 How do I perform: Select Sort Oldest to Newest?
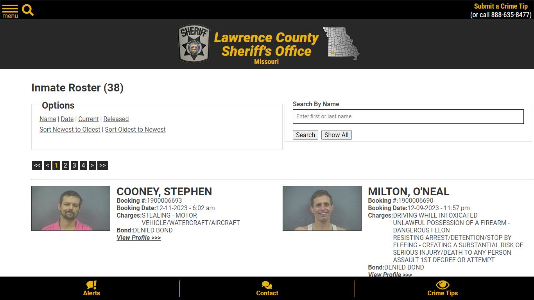(x=135, y=129)
